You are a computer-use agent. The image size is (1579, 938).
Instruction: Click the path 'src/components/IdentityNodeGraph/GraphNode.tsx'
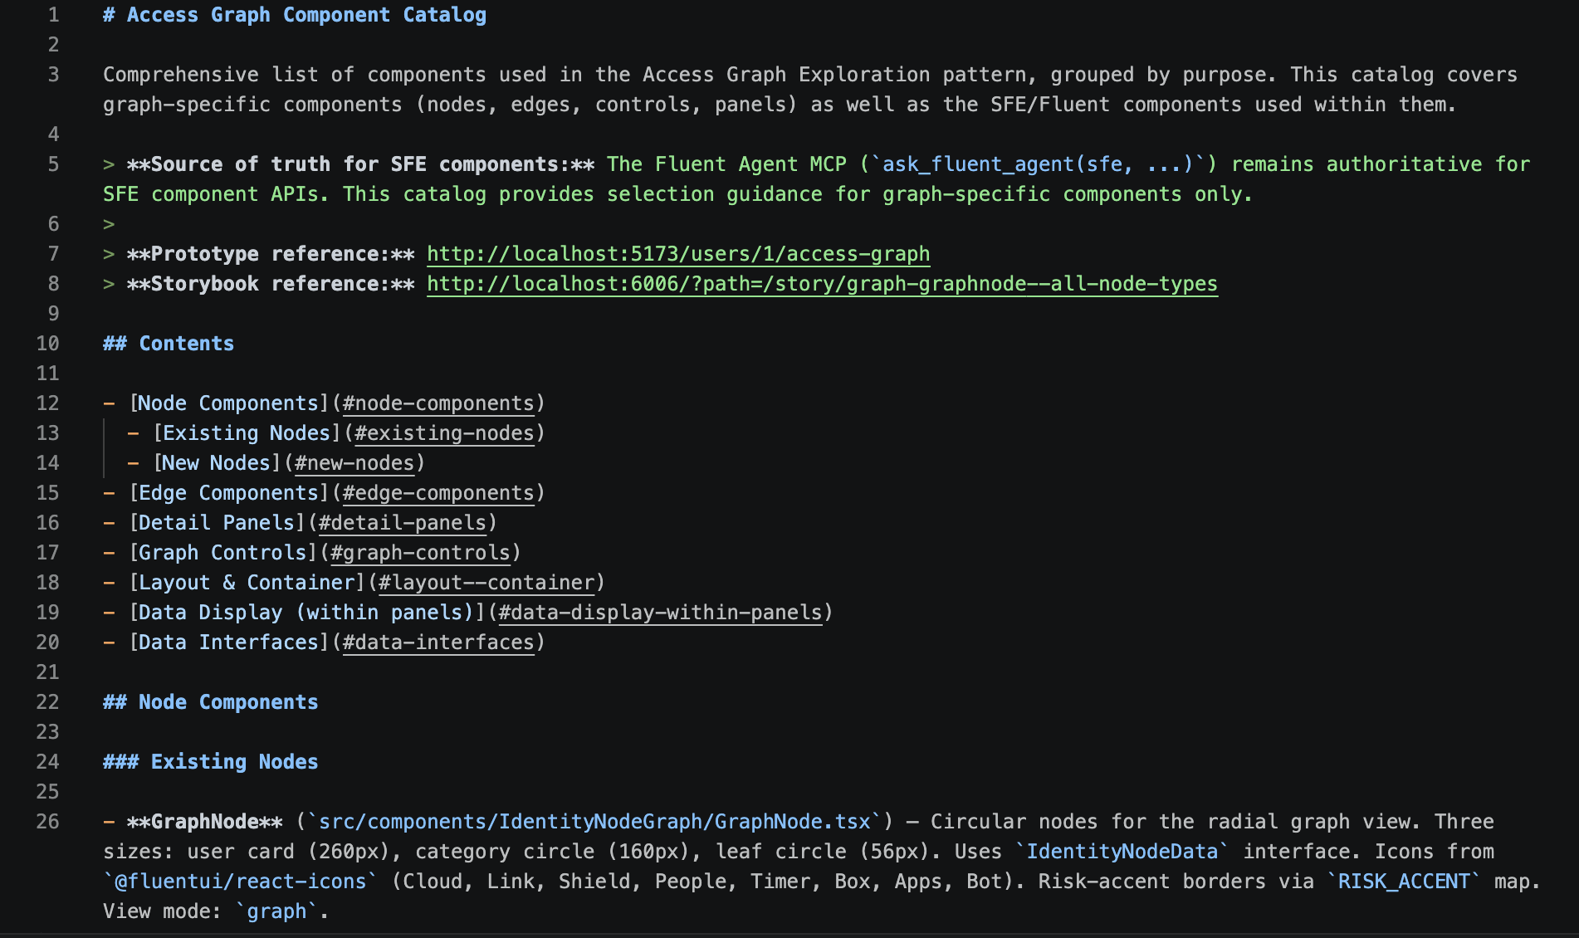click(x=594, y=822)
